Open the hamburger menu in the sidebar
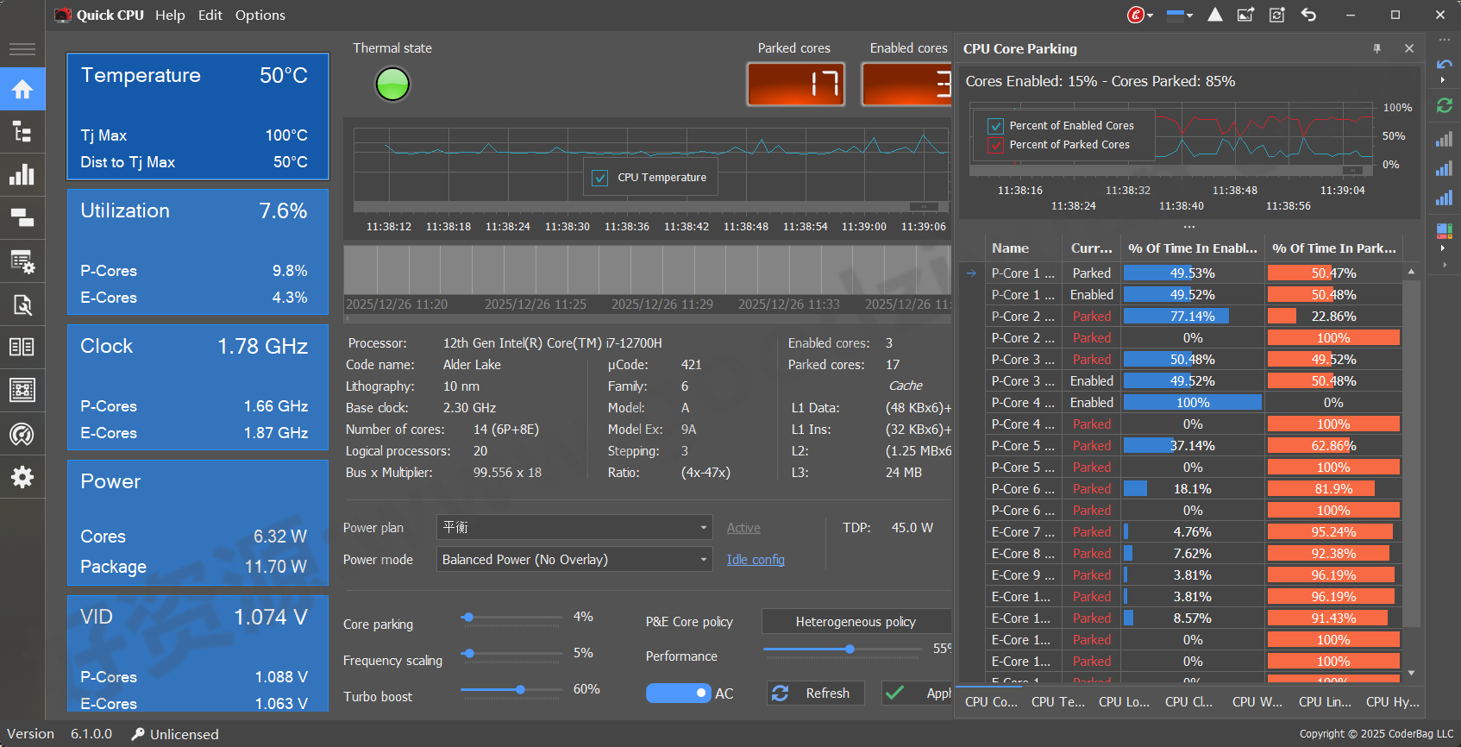The width and height of the screenshot is (1461, 747). tap(22, 49)
